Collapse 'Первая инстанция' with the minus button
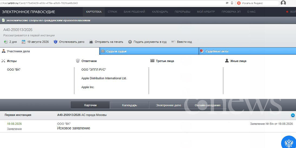 click(292, 115)
